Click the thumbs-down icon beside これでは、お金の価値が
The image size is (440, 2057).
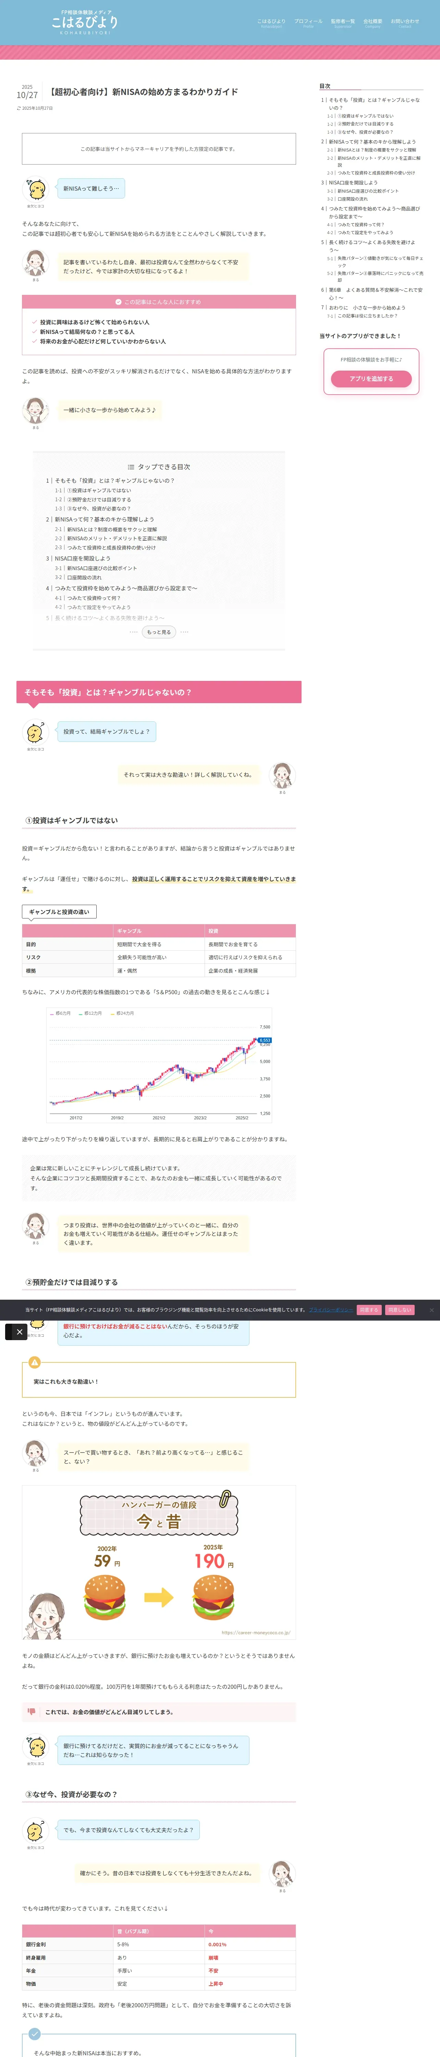[x=31, y=1712]
